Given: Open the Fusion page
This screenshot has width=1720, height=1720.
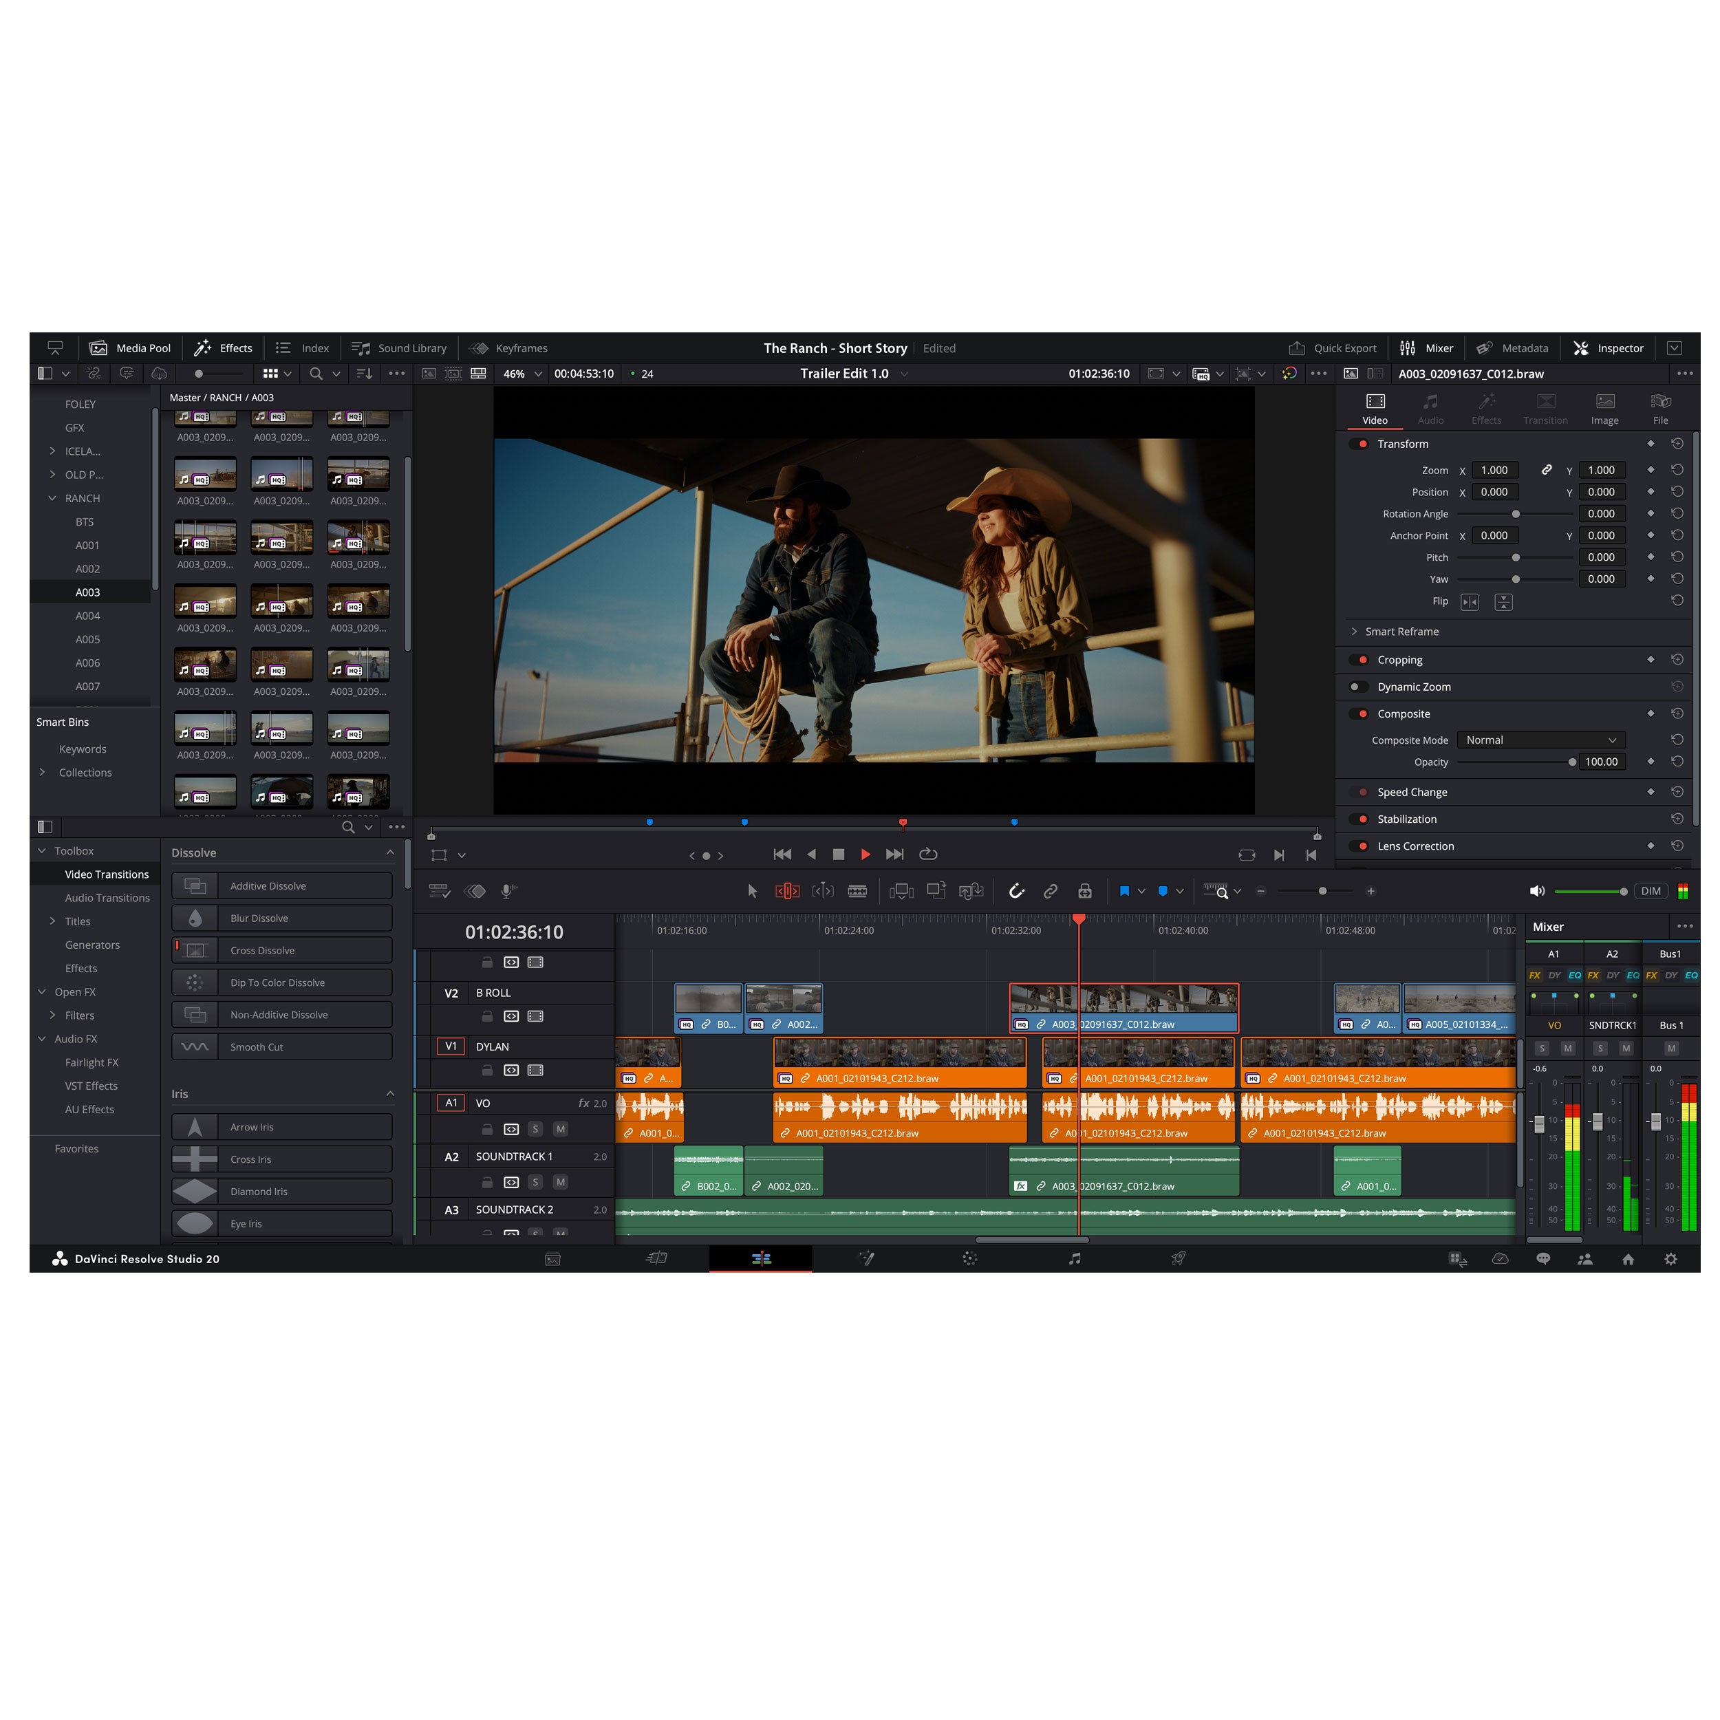Looking at the screenshot, I should 866,1259.
